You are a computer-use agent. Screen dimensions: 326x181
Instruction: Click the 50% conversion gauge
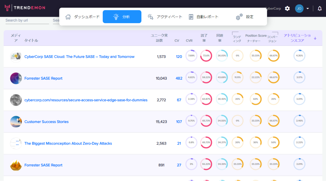(x=273, y=142)
